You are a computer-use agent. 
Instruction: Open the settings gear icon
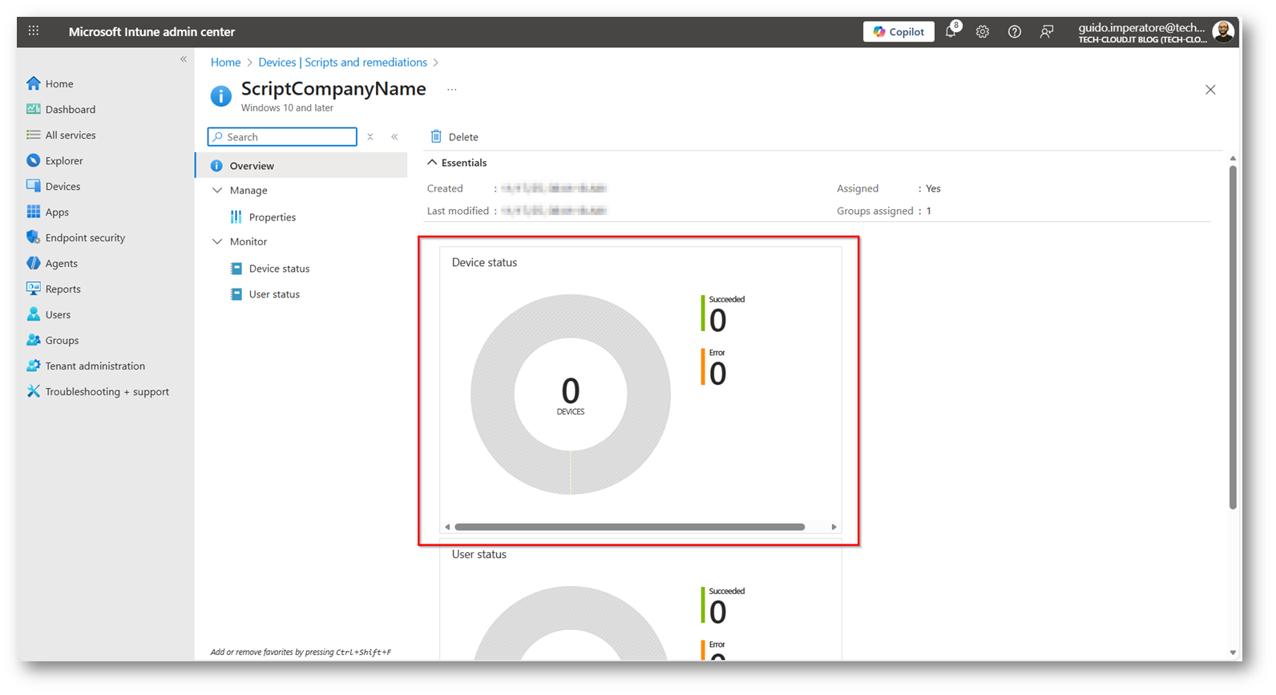[983, 32]
